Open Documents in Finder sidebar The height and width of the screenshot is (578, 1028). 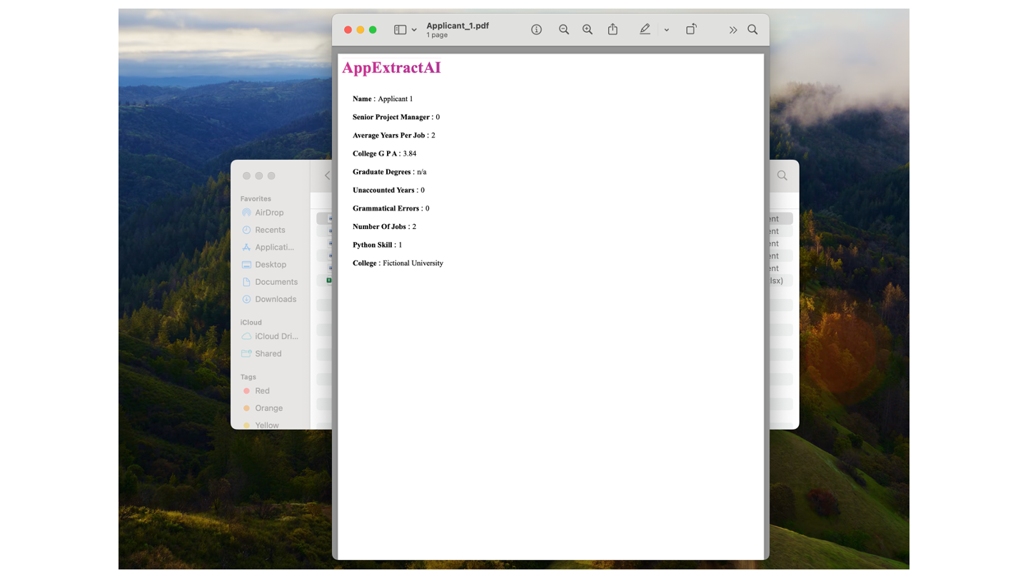click(x=276, y=282)
